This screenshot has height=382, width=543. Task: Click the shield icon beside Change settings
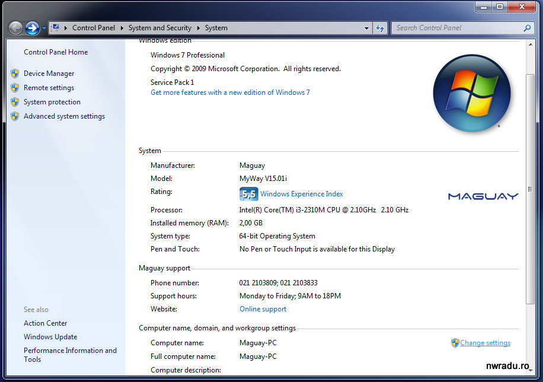point(455,343)
